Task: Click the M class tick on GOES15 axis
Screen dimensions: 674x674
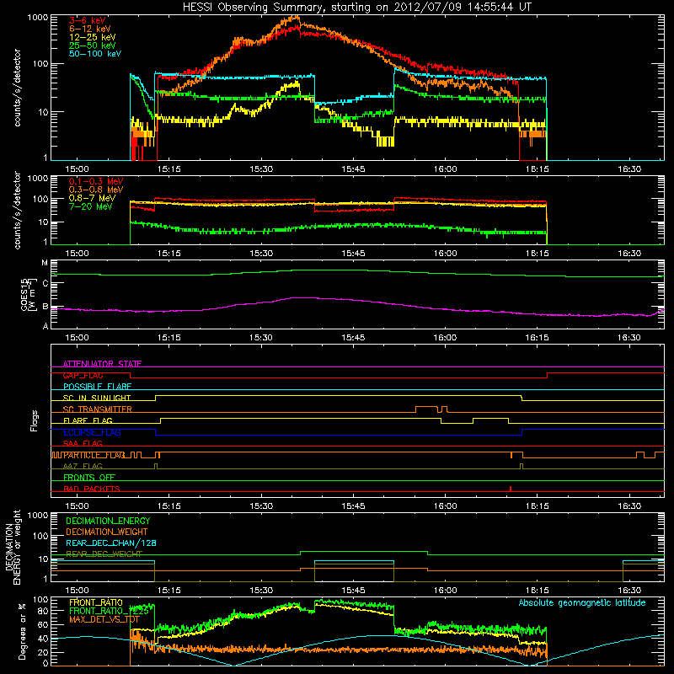Action: tap(45, 263)
